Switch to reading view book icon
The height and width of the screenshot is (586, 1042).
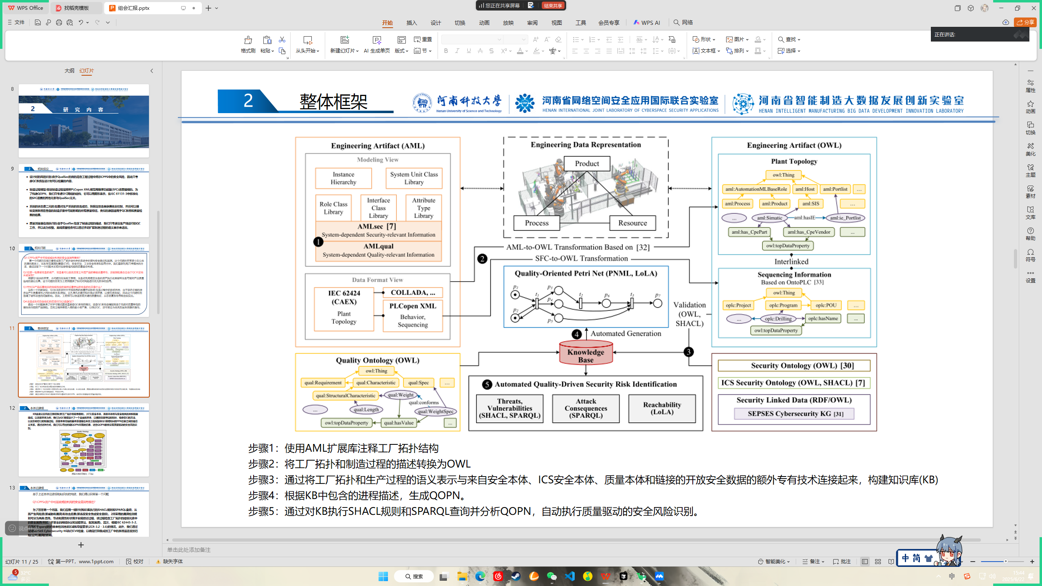click(x=891, y=562)
